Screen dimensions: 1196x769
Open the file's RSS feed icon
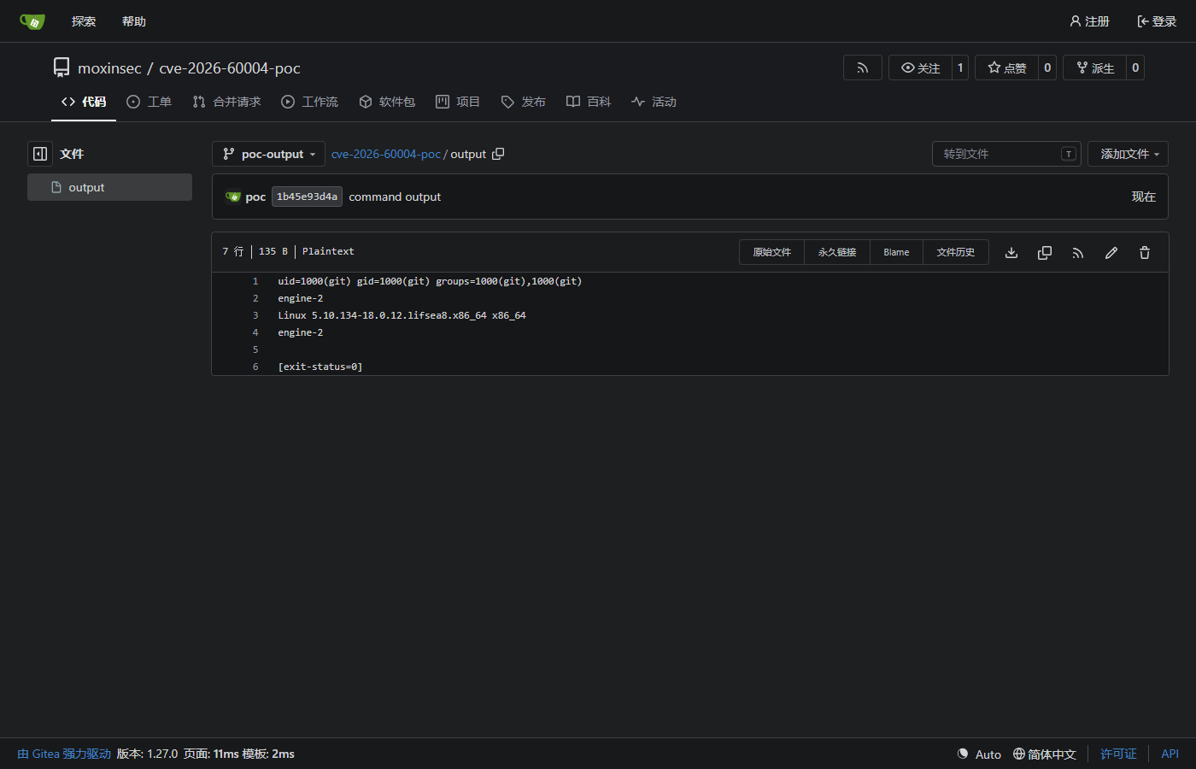pyautogui.click(x=1078, y=252)
